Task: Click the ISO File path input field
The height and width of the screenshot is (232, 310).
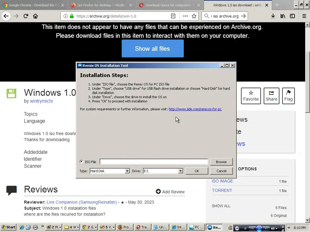Action: click(154, 162)
